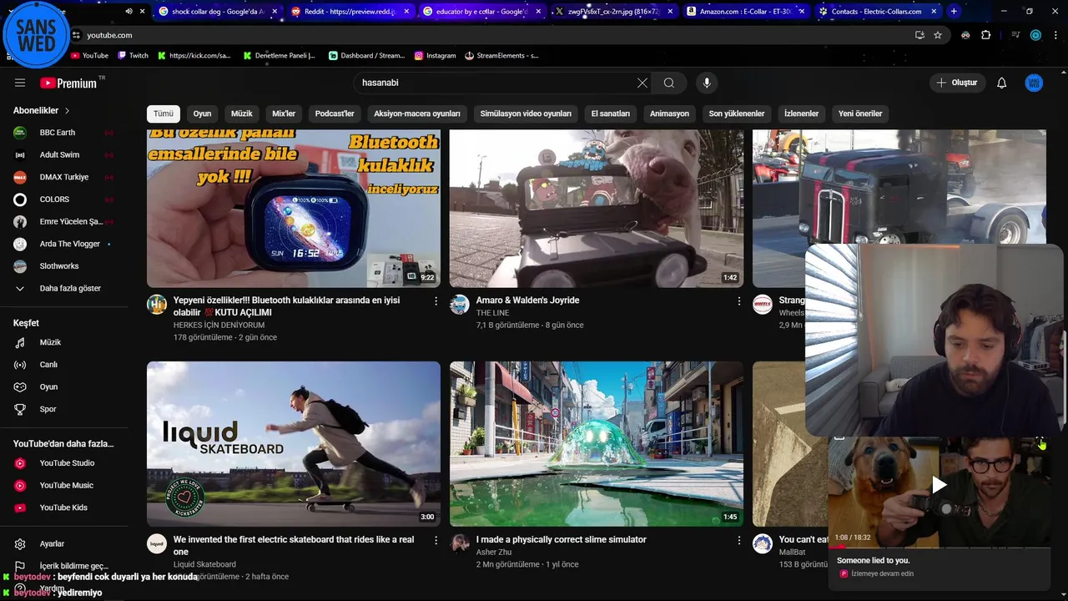
Task: Click HERKES İÇİN DENİYORUM channel avatar
Action: (157, 305)
